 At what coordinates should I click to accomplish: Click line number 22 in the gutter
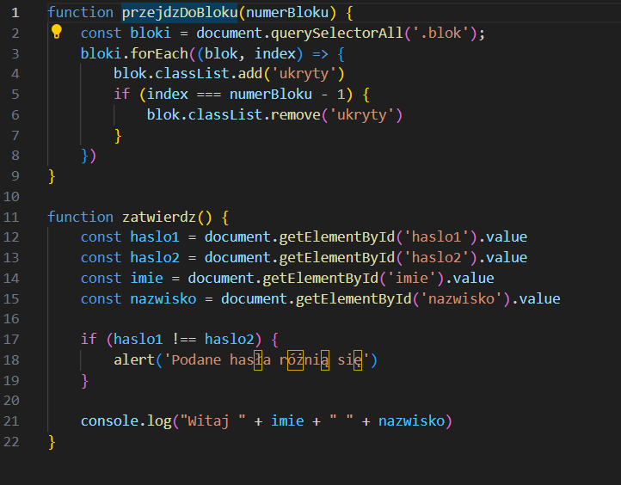[x=15, y=442]
